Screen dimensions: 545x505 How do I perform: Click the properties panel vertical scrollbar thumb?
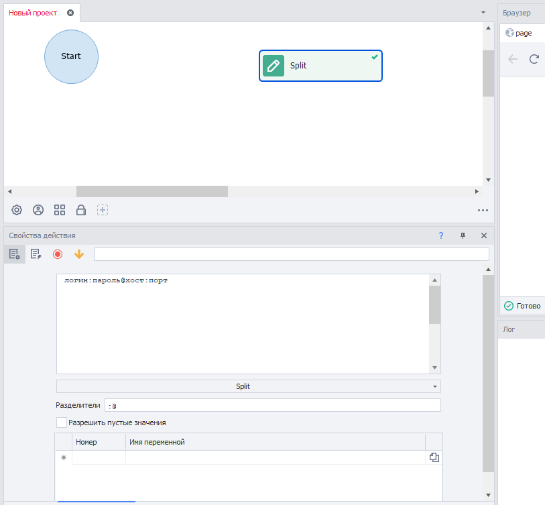pyautogui.click(x=488, y=374)
